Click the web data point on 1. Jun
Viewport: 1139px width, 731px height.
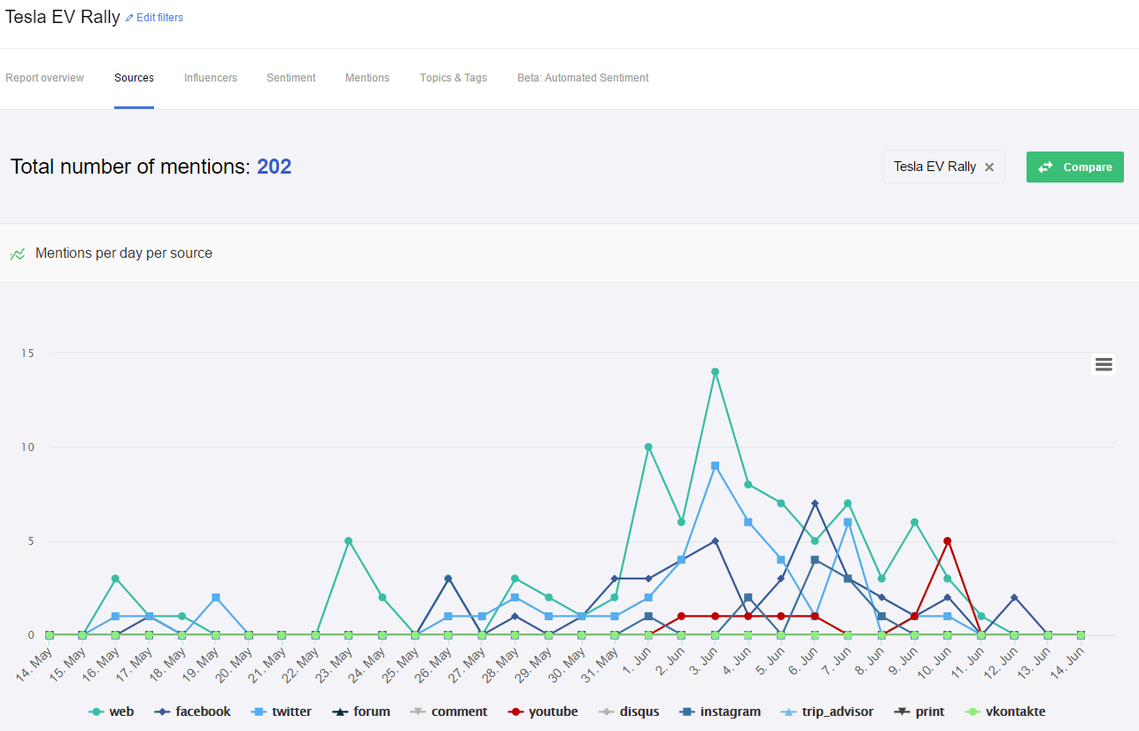click(x=648, y=447)
